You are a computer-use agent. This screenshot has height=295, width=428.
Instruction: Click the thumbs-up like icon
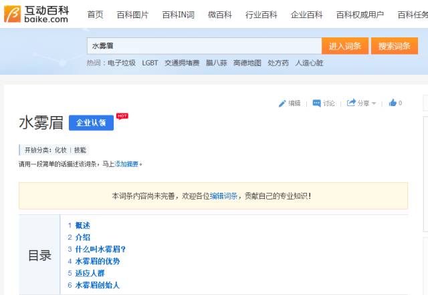pyautogui.click(x=393, y=103)
